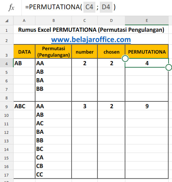Click number header cell

pyautogui.click(x=84, y=52)
